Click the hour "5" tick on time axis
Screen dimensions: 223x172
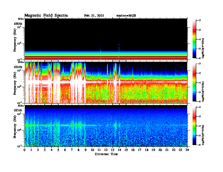coord(58,150)
